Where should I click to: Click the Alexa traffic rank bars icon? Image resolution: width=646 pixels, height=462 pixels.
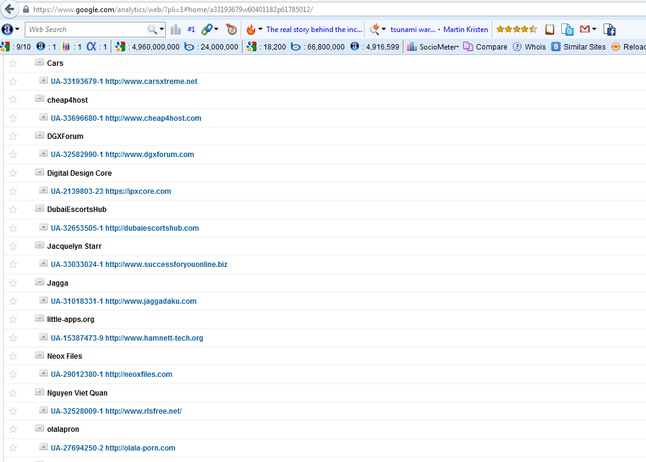coord(176,29)
